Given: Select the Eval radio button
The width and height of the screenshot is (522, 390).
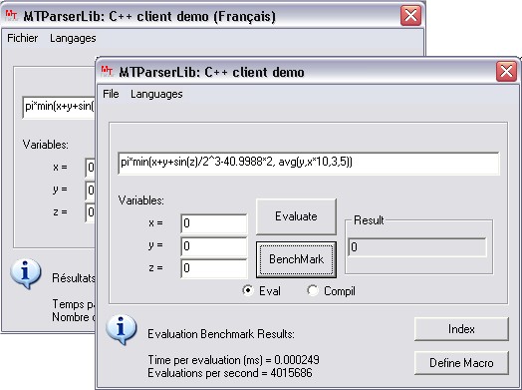Looking at the screenshot, I should (x=262, y=290).
